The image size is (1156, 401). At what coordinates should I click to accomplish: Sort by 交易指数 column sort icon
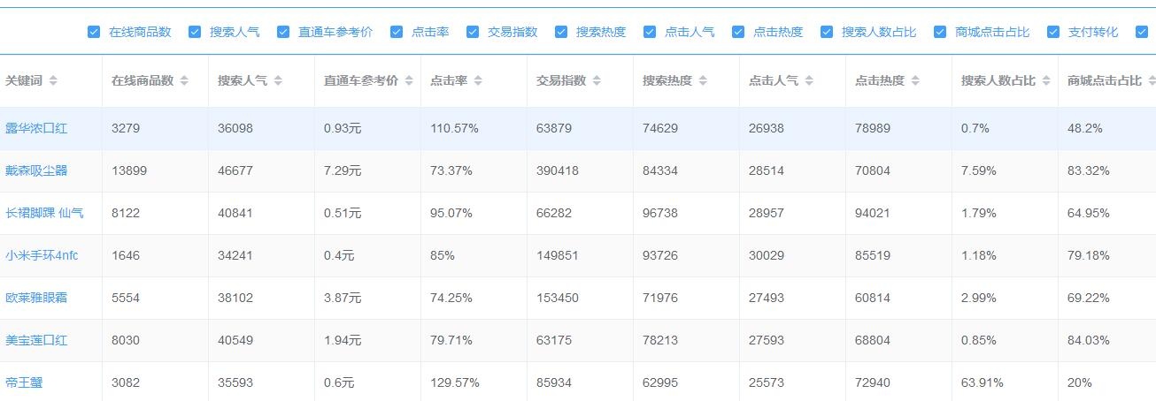point(597,80)
